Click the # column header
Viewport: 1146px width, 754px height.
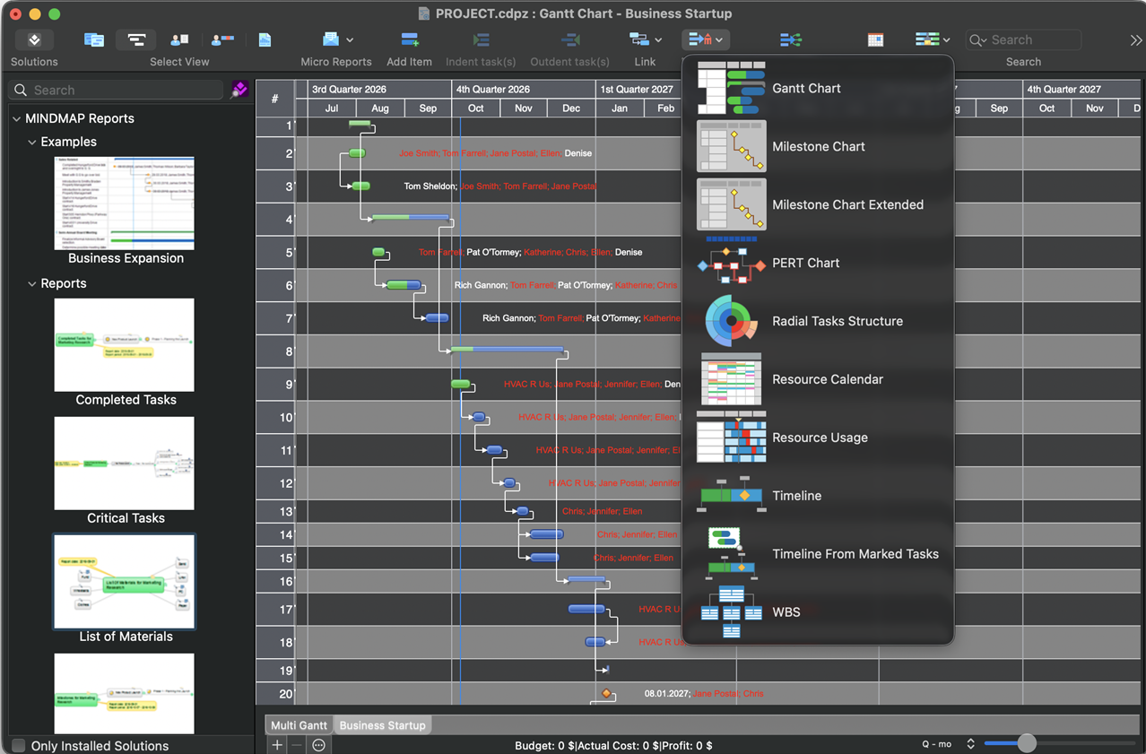(x=275, y=99)
